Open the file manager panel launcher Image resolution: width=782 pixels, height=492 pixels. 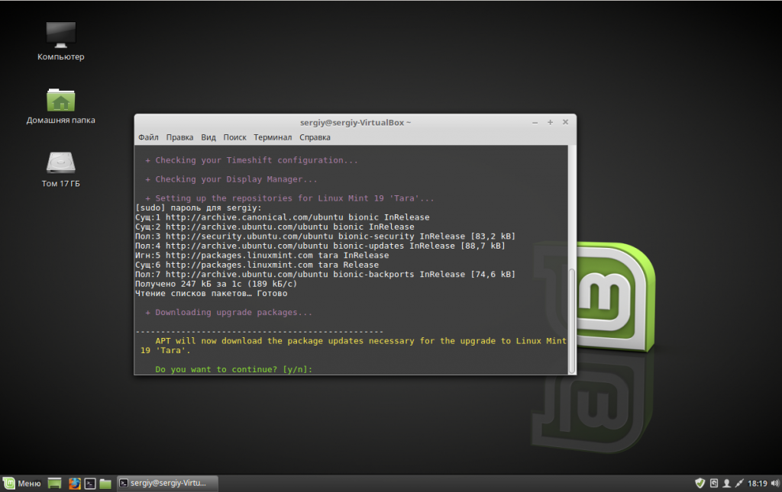click(x=105, y=483)
